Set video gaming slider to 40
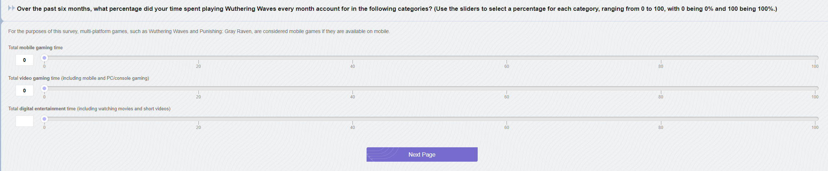Screen dimensions: 828x171 pyautogui.click(x=352, y=88)
